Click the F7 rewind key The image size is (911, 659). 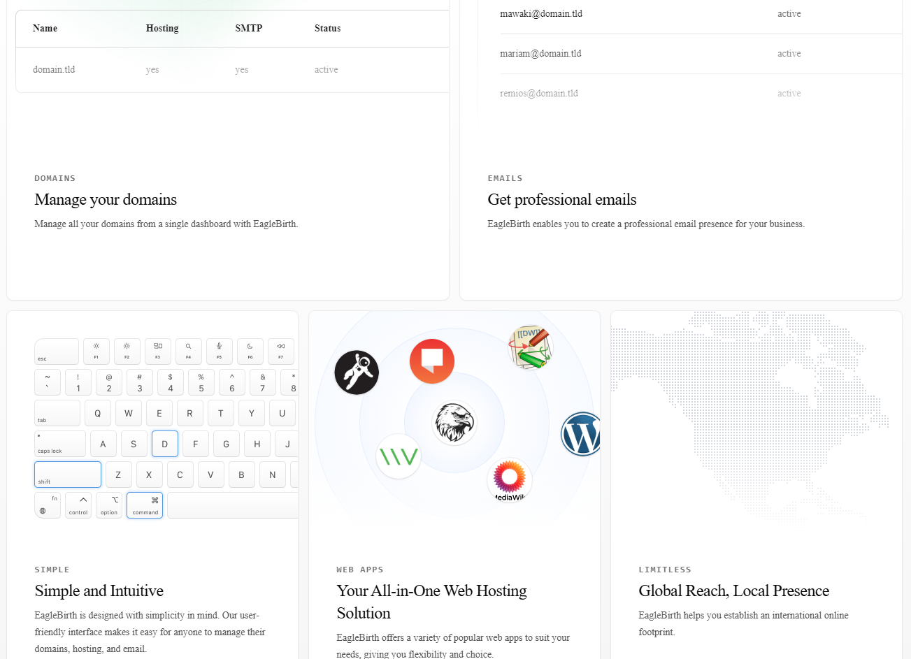[x=281, y=352]
